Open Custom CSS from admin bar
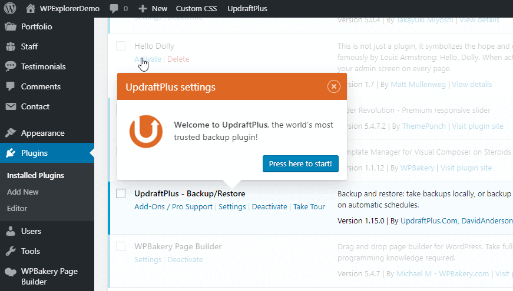 click(x=196, y=9)
